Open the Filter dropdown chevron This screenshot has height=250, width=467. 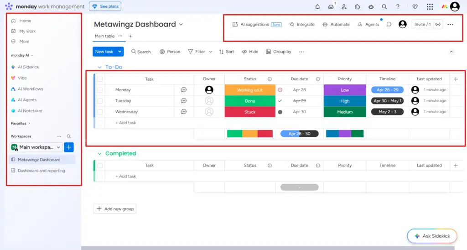click(x=211, y=52)
